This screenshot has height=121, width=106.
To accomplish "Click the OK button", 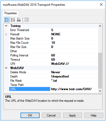I will coord(30,115).
